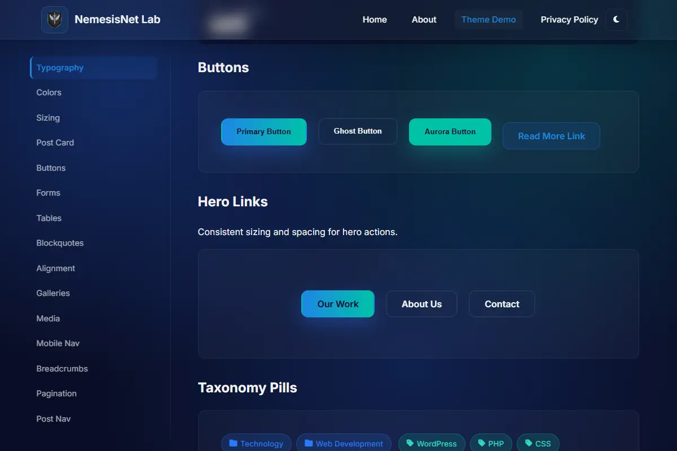The image size is (677, 451).
Task: Click the Technology folder pill
Action: click(x=256, y=444)
